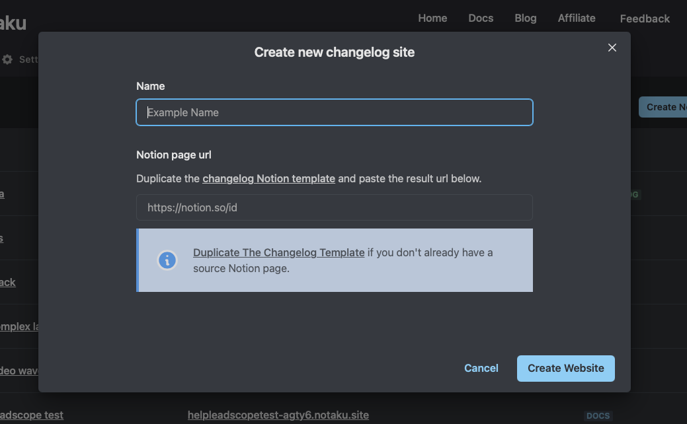Click the https://notion.so/id url field
This screenshot has width=687, height=424.
coord(334,207)
